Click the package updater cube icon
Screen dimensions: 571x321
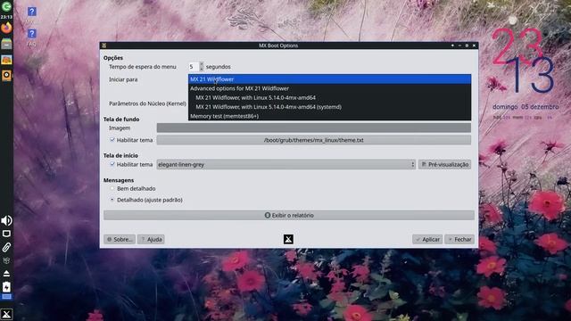tap(6, 260)
